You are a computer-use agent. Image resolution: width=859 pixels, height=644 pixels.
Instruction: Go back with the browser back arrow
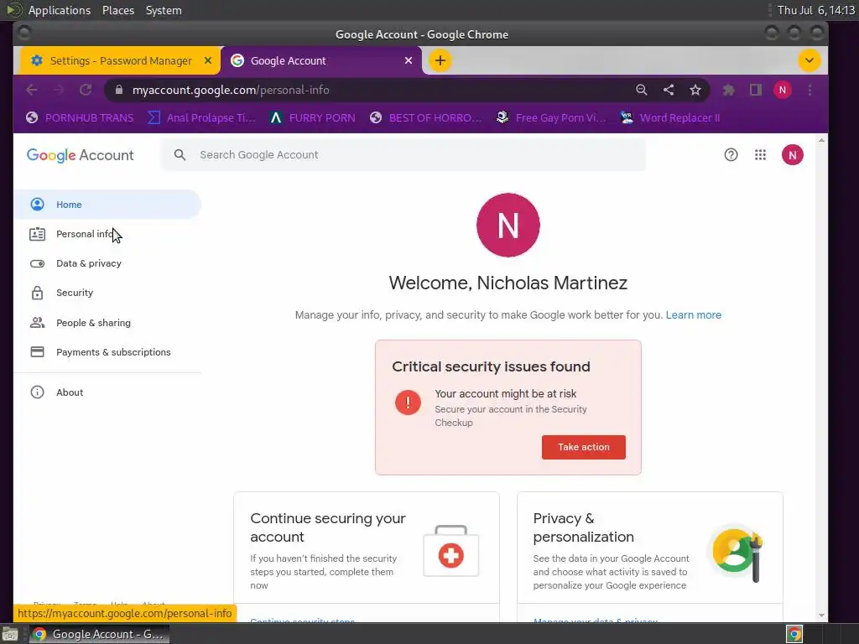tap(32, 90)
